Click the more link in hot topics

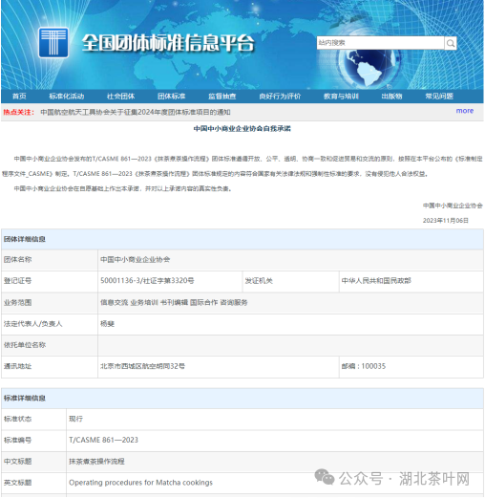[465, 111]
